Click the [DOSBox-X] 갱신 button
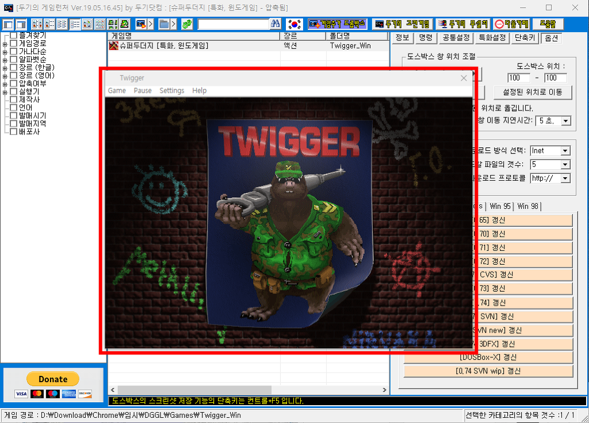The width and height of the screenshot is (589, 423). (488, 357)
